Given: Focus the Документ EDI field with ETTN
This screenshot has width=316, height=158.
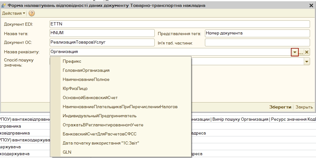Looking at the screenshot, I should [x=179, y=24].
